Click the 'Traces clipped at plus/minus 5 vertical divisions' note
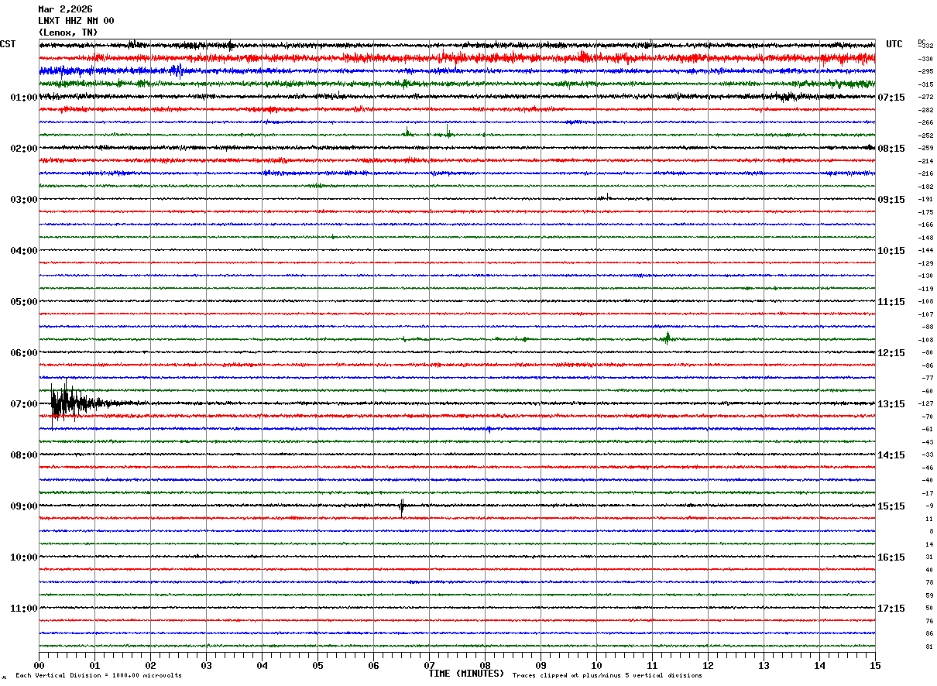The image size is (937, 686). coord(607,675)
